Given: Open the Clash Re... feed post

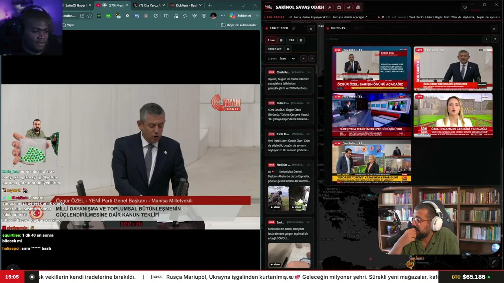Looking at the screenshot, I should click(x=289, y=80).
